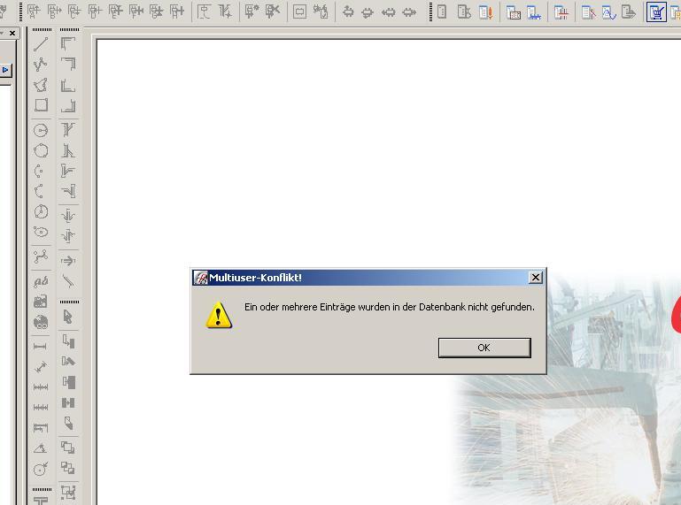Select the Circle by center tool
The height and width of the screenshot is (505, 681).
(x=41, y=130)
